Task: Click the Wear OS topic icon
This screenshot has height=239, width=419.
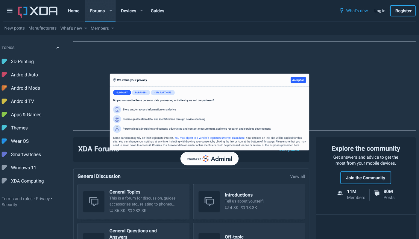Action: coord(4,141)
